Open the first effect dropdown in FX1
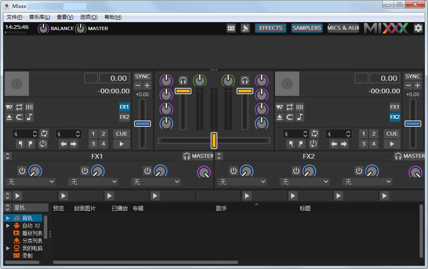The image size is (428, 269). 31,182
